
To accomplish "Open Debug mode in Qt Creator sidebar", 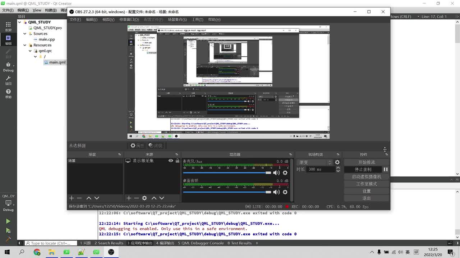I will (8, 67).
